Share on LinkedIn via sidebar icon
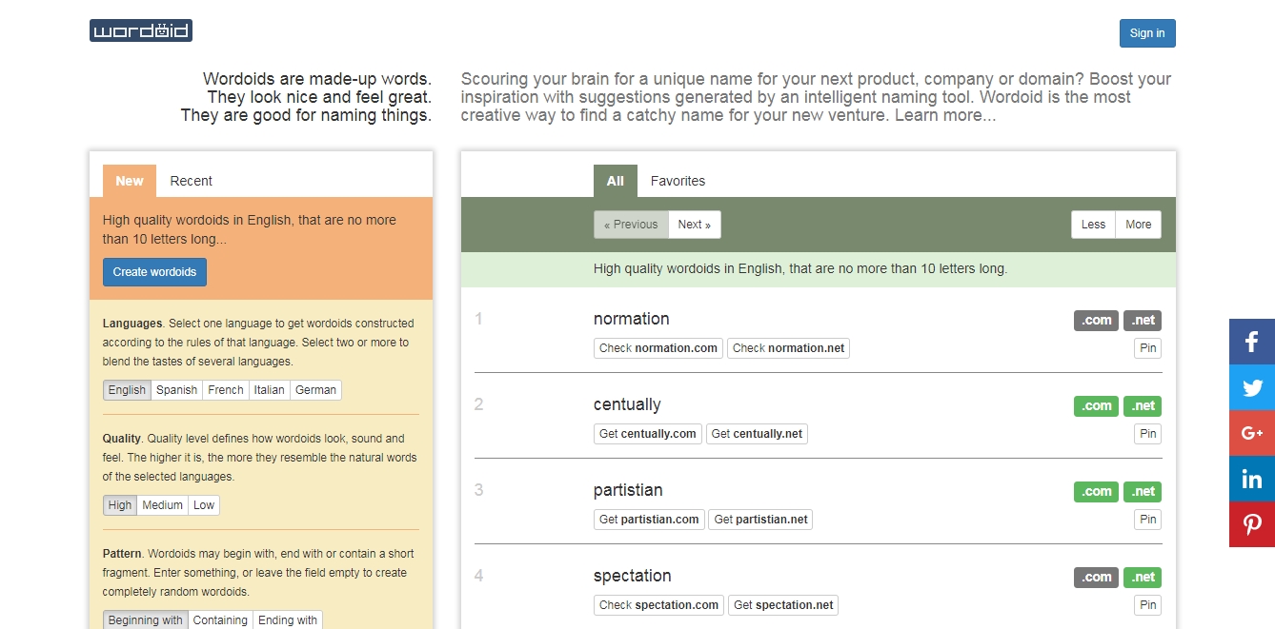Image resolution: width=1275 pixels, height=629 pixels. point(1252,479)
